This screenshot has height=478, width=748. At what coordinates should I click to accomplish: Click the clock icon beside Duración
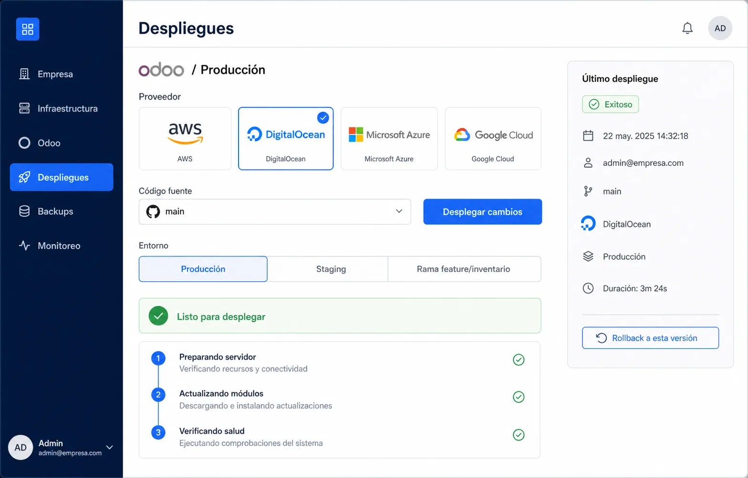tap(588, 288)
